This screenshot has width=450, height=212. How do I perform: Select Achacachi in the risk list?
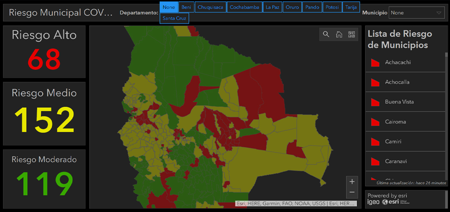[x=405, y=62]
